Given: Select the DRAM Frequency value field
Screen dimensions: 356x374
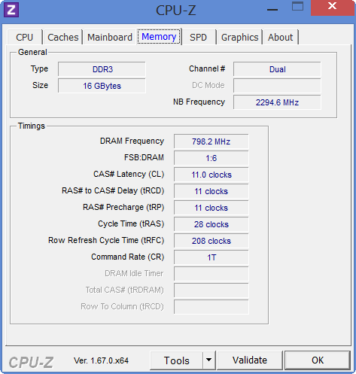Looking at the screenshot, I should click(211, 141).
